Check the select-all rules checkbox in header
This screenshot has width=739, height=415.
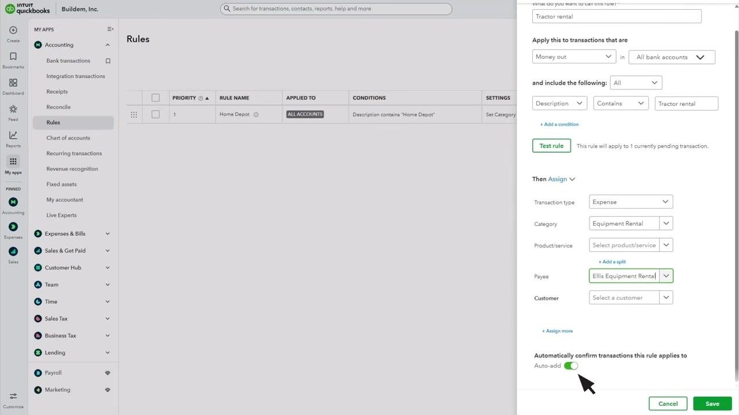pos(155,98)
